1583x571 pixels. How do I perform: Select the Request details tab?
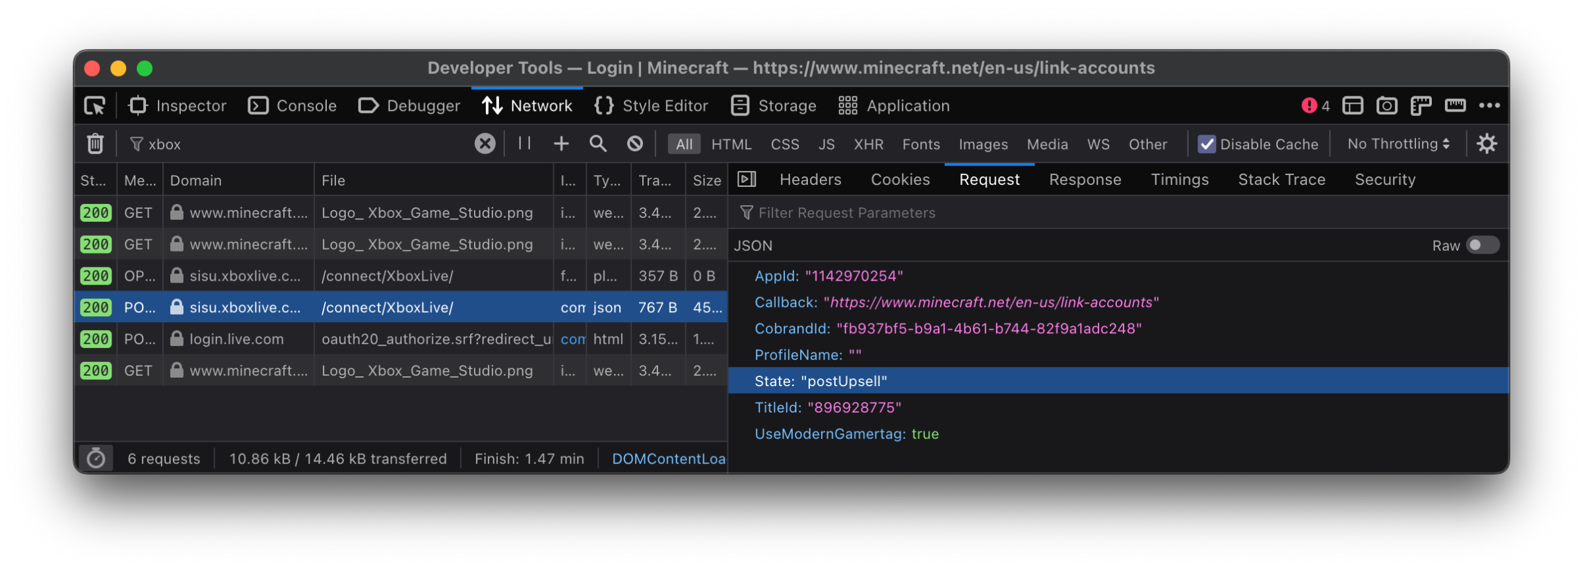click(990, 180)
